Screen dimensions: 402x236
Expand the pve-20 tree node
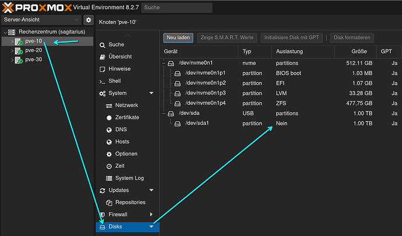pos(12,51)
